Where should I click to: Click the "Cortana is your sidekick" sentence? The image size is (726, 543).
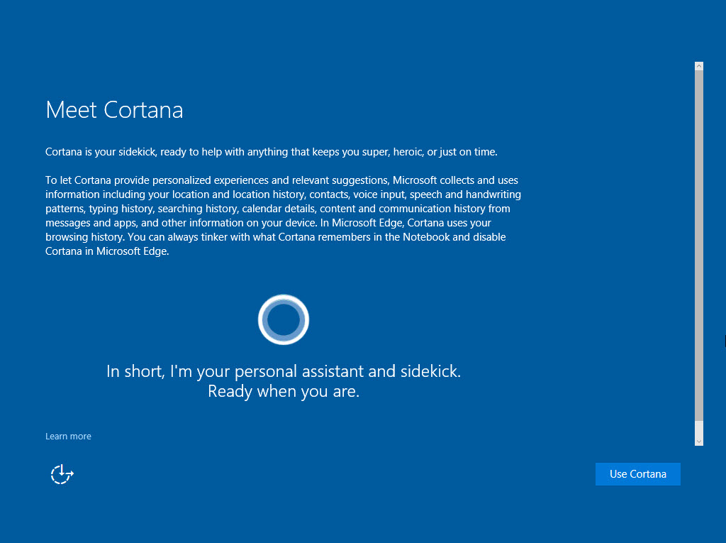[x=272, y=152]
